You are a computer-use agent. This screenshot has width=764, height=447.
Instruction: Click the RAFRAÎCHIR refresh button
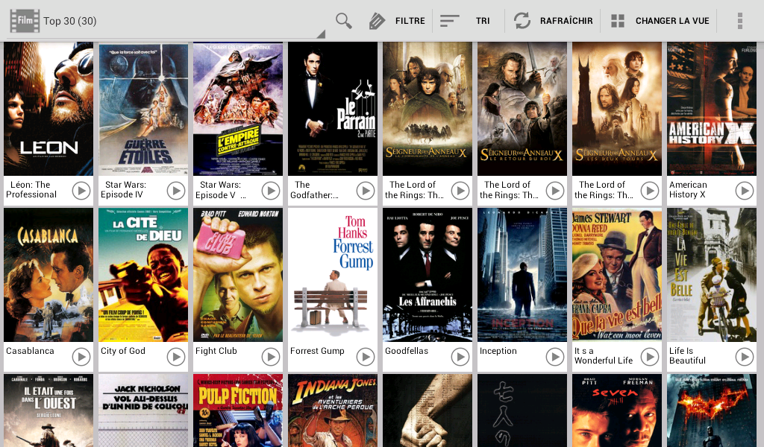tap(553, 21)
